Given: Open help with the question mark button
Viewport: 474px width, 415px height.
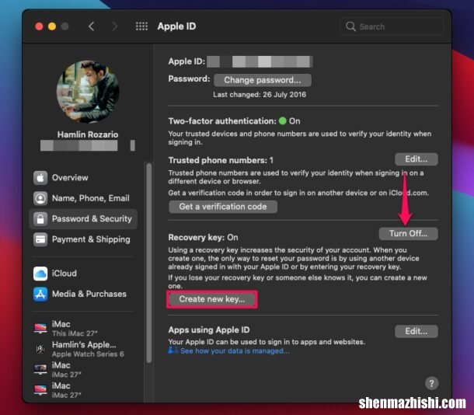Looking at the screenshot, I should [x=431, y=383].
